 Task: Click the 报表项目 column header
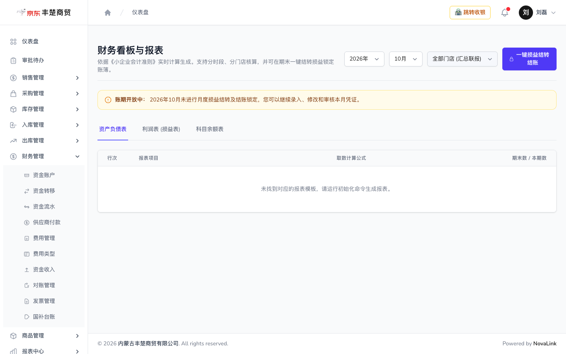[149, 158]
